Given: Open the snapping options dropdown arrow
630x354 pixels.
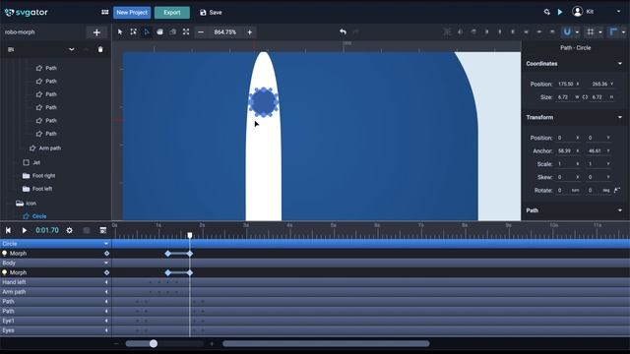Looking at the screenshot, I should pyautogui.click(x=578, y=32).
